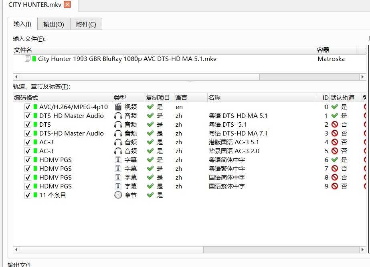Click default-track prohibited icon for track ID 2
Viewport: 370px width, 267px height.
(x=335, y=124)
